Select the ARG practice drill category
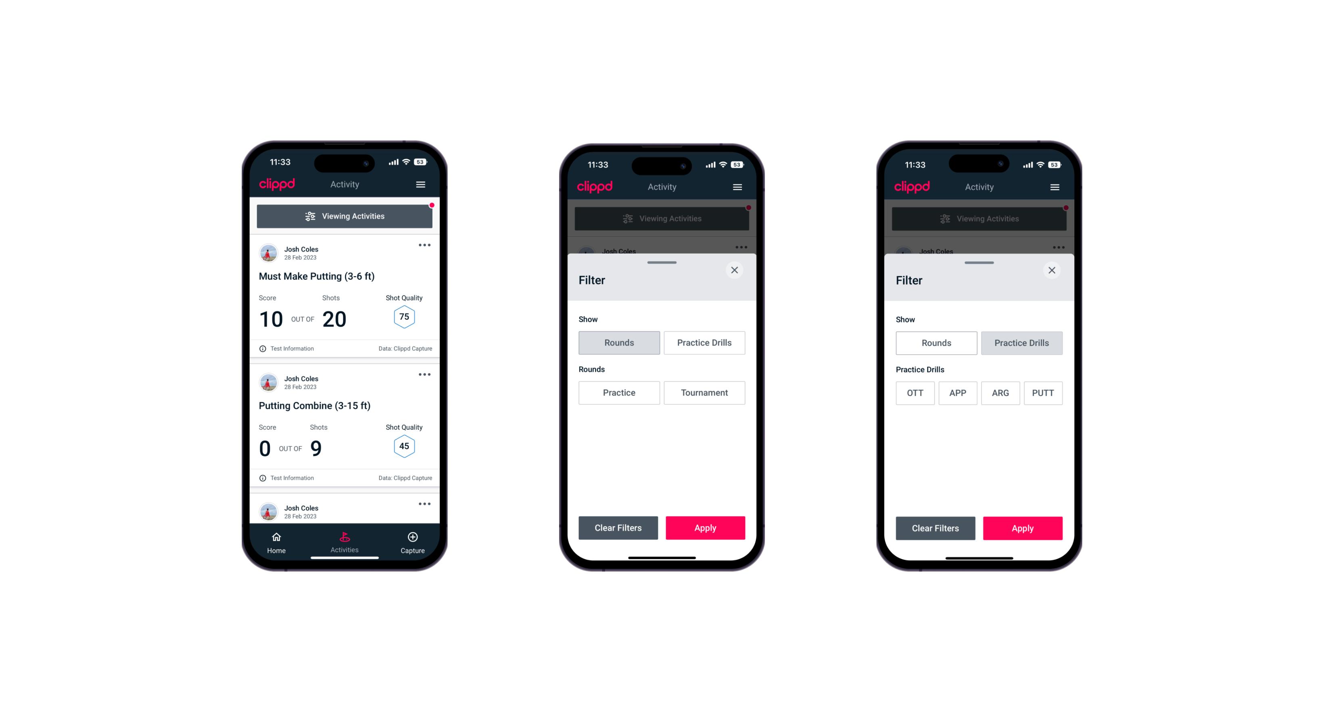1324x712 pixels. click(x=1000, y=392)
